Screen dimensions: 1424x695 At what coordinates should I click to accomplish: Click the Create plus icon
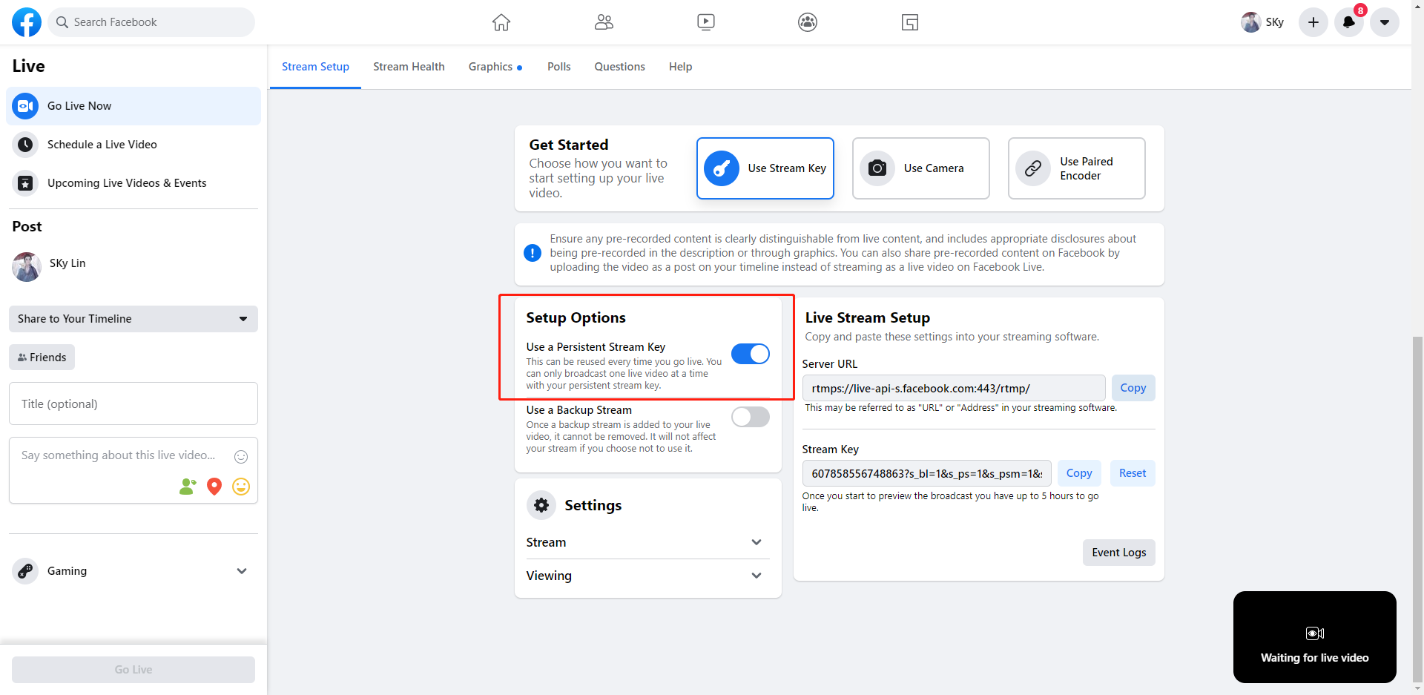point(1313,22)
